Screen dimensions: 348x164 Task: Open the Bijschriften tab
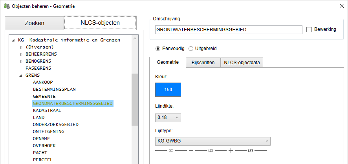[x=203, y=63]
